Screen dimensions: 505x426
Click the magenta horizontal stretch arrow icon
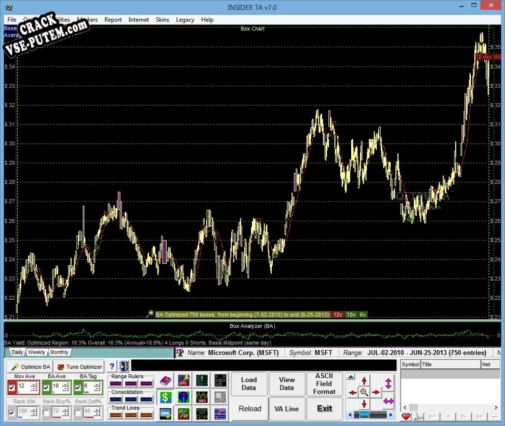389,401
